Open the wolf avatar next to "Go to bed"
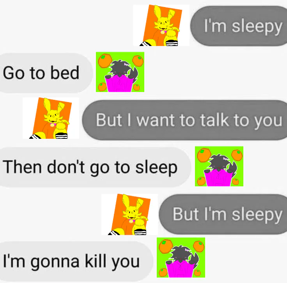The image size is (287, 283). [x=120, y=72]
